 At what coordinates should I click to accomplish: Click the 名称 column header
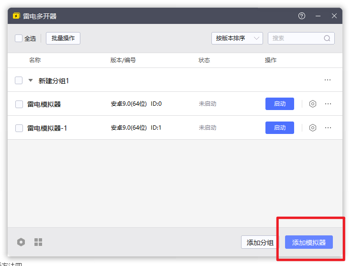(35, 60)
